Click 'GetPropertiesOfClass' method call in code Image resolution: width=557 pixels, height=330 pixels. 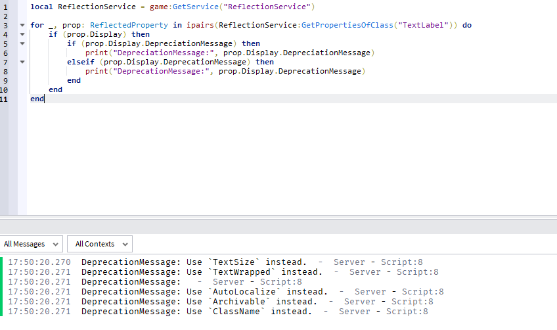[x=347, y=25]
